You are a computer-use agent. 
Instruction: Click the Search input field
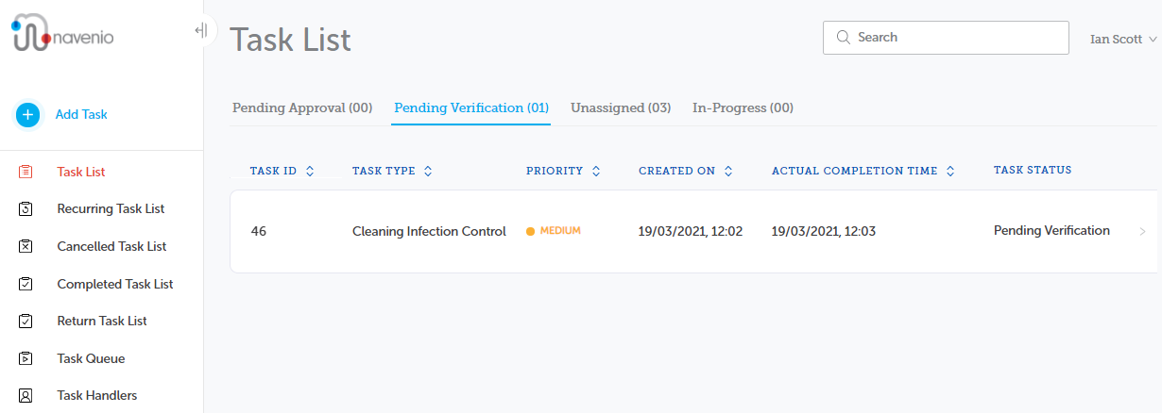[946, 38]
